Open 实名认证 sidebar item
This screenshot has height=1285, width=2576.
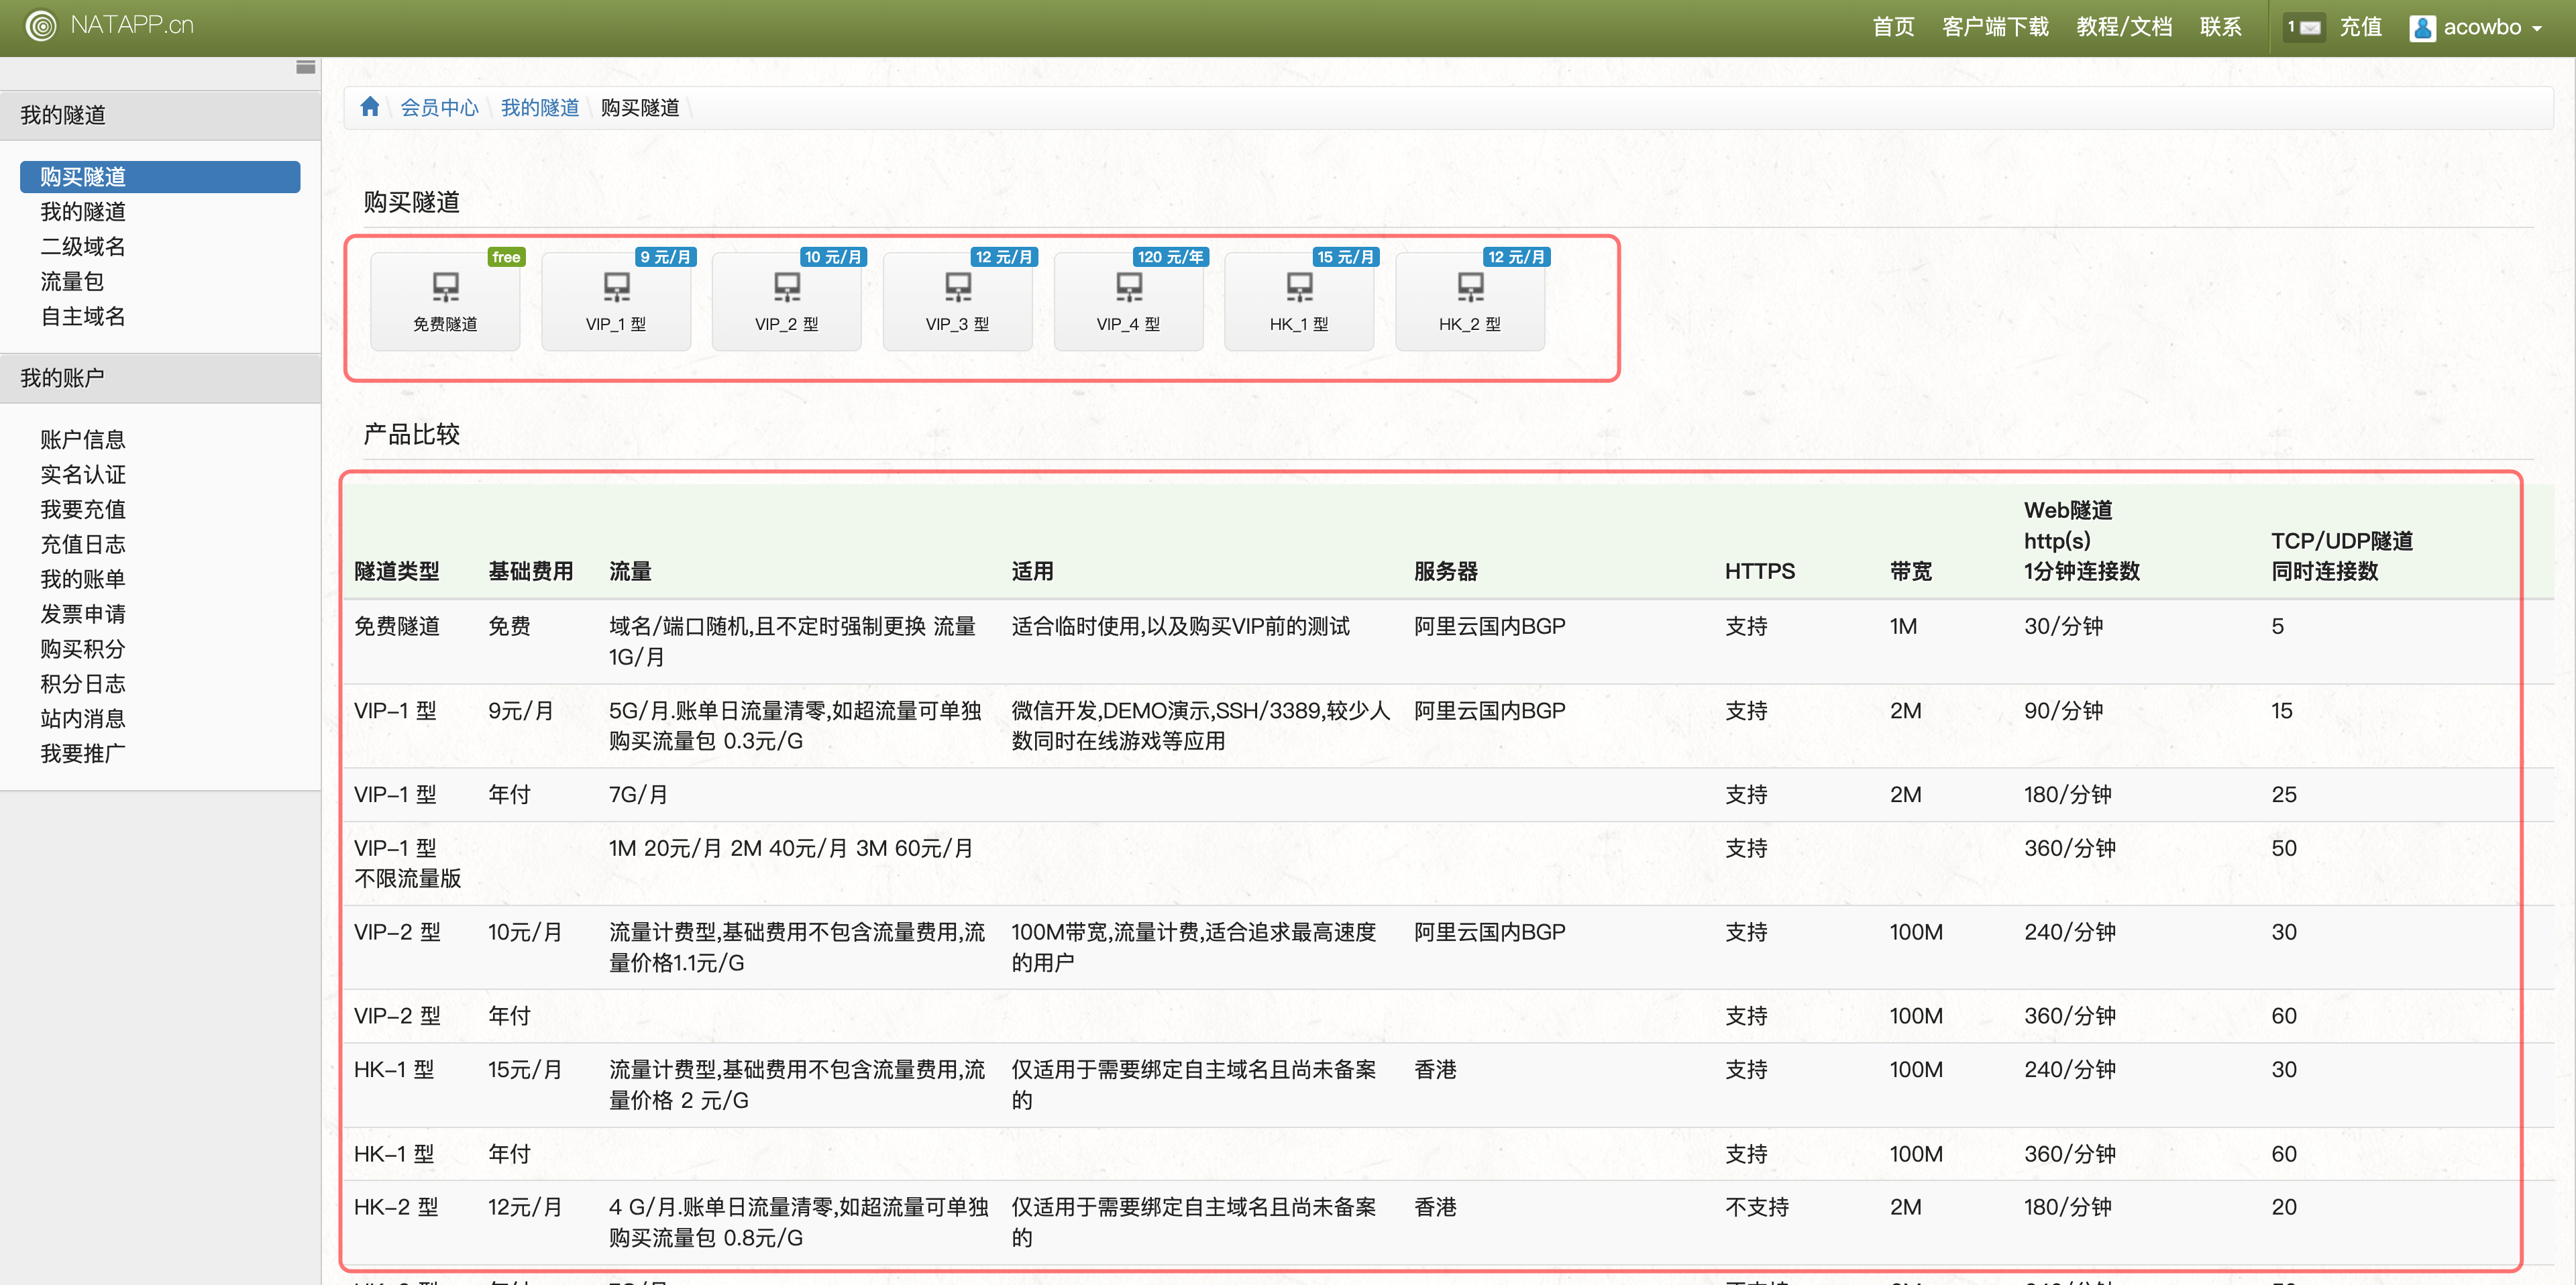pos(83,475)
